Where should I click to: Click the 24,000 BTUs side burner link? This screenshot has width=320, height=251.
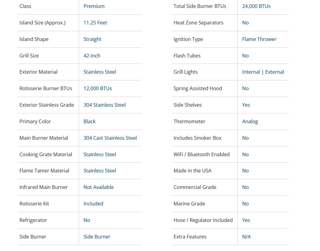256,6
